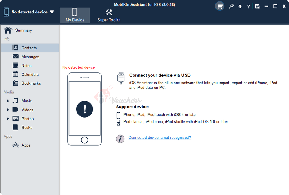
Task: Click the shopping cart purchase icon
Action: tap(219, 6)
